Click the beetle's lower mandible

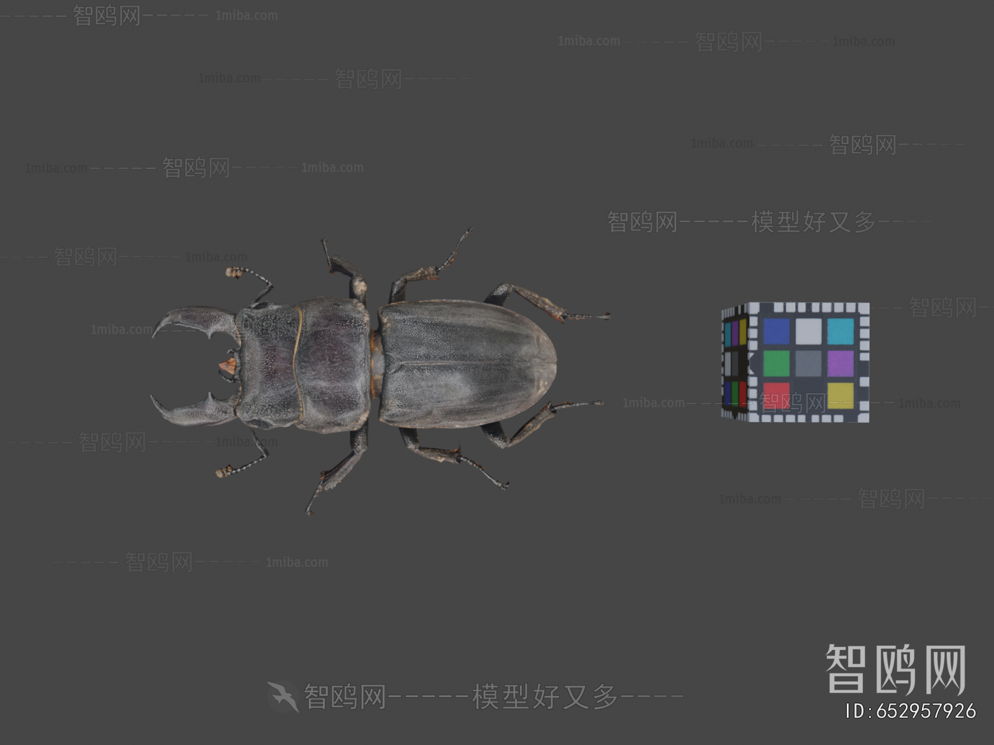click(x=193, y=410)
